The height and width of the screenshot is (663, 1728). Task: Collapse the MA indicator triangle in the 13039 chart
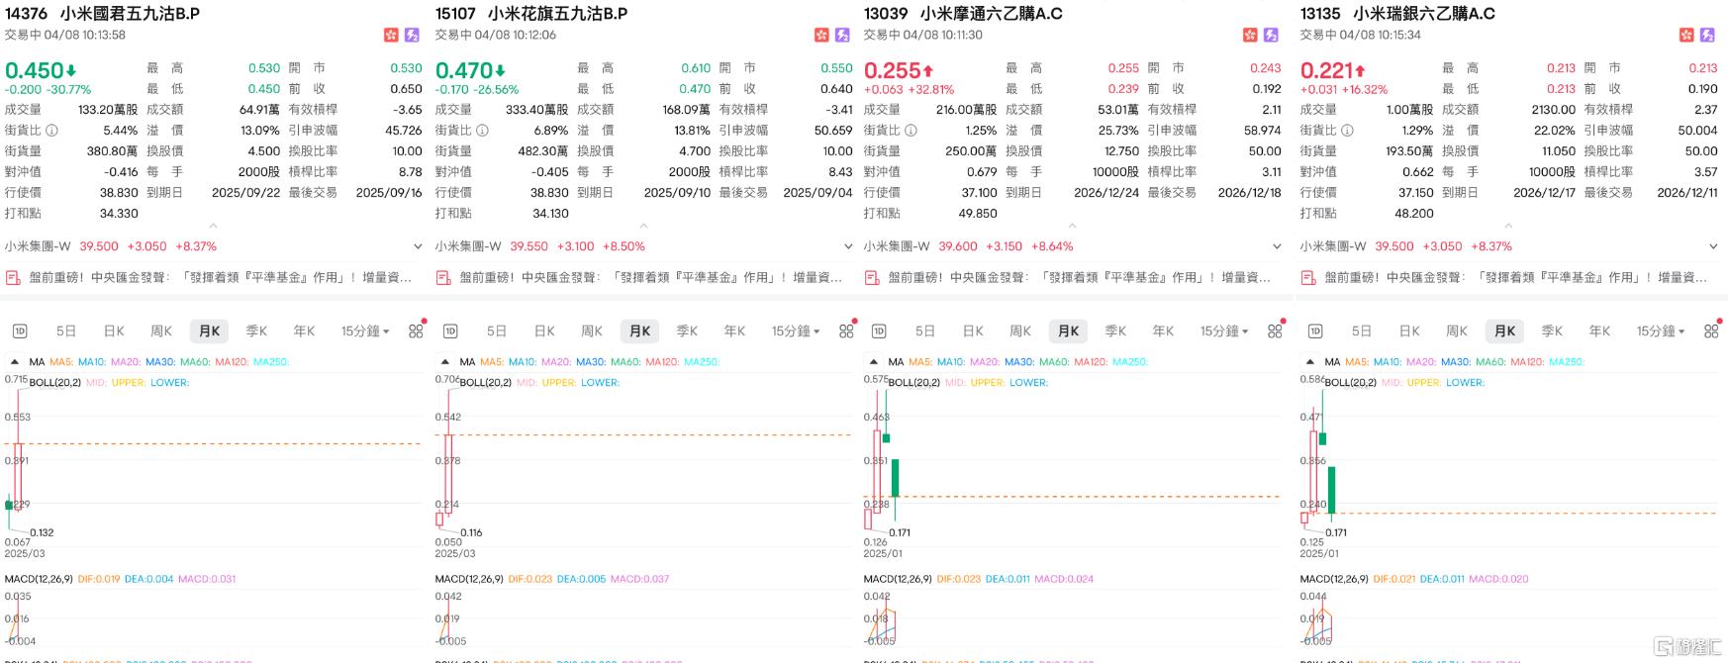(874, 362)
